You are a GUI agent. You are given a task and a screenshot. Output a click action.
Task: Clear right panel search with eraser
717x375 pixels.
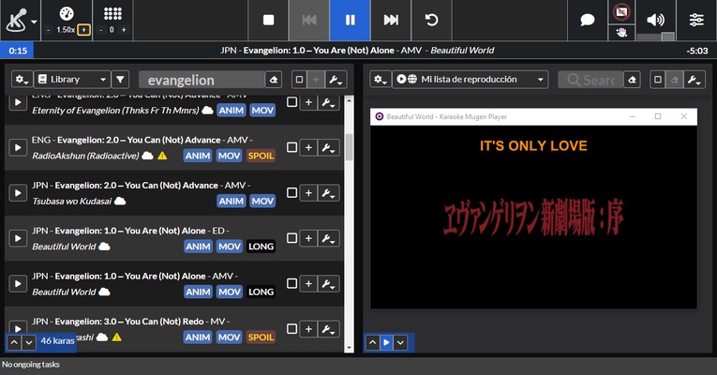[632, 80]
